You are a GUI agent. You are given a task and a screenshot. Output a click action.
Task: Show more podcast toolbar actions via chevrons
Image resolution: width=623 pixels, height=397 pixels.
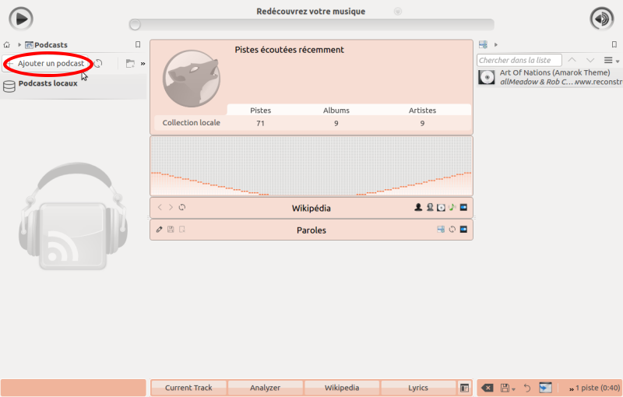point(143,64)
